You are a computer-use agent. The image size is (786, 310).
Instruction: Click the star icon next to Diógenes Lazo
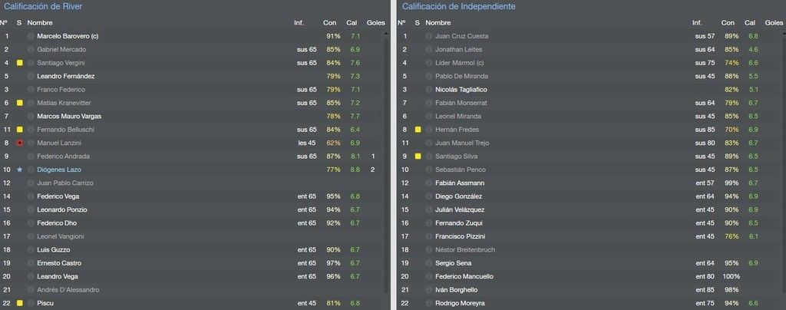pos(19,170)
